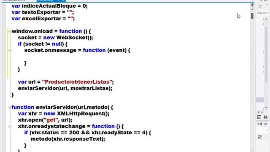
Task: Click the variable name "excelExportar"
Action: tap(42, 19)
